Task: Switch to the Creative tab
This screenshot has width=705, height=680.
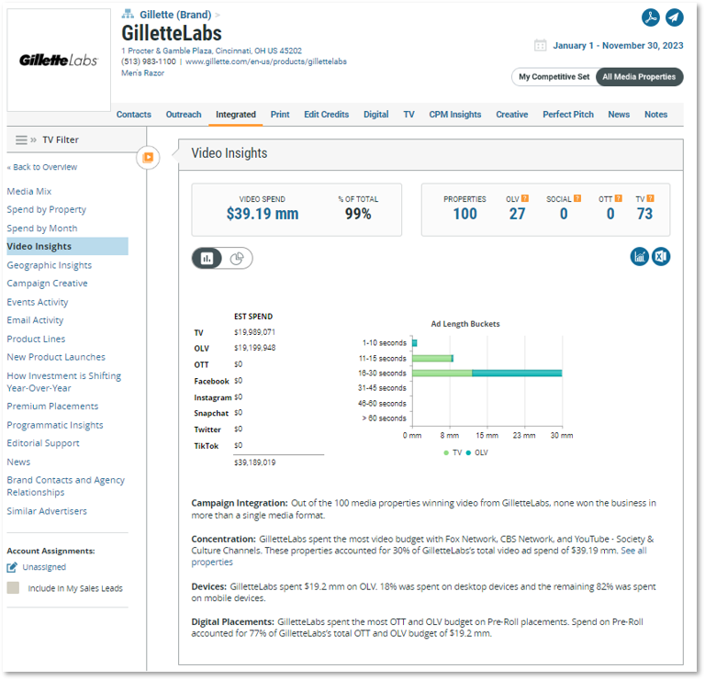Action: (511, 115)
